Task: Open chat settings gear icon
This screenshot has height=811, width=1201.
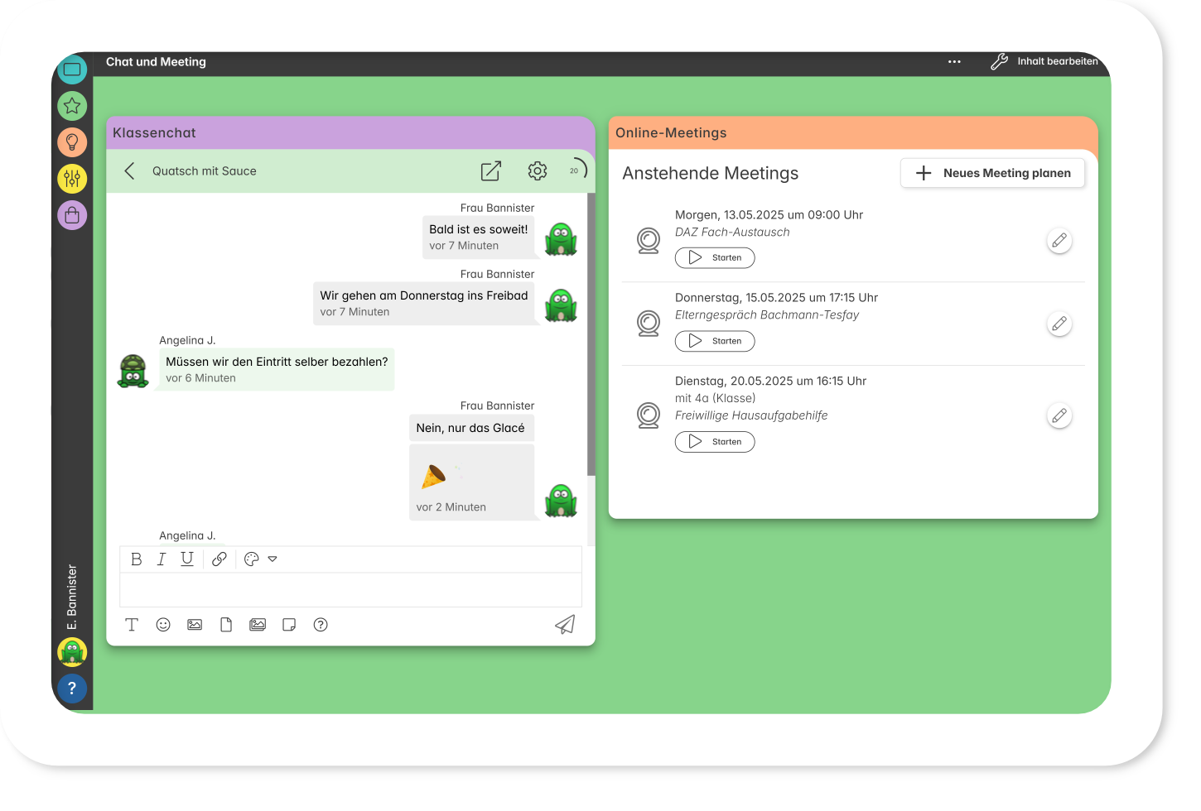Action: pos(538,171)
